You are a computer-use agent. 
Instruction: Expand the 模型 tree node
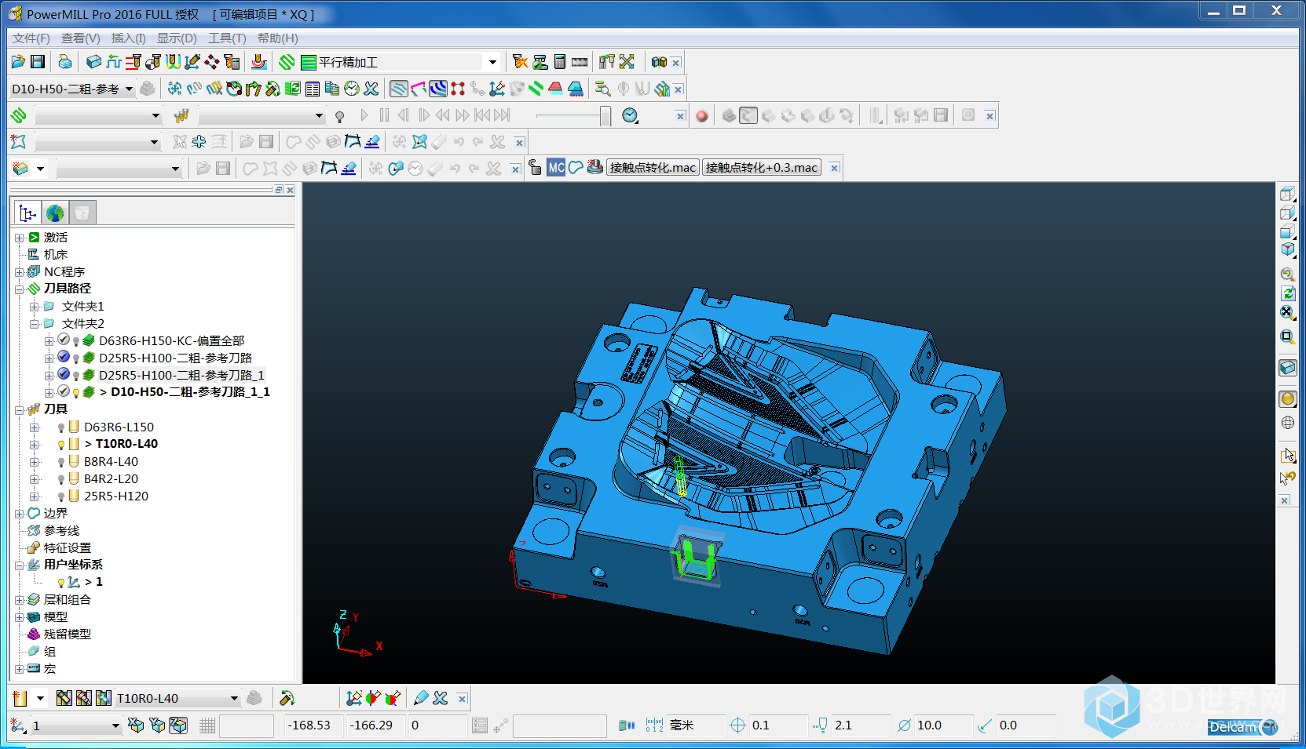(x=19, y=617)
